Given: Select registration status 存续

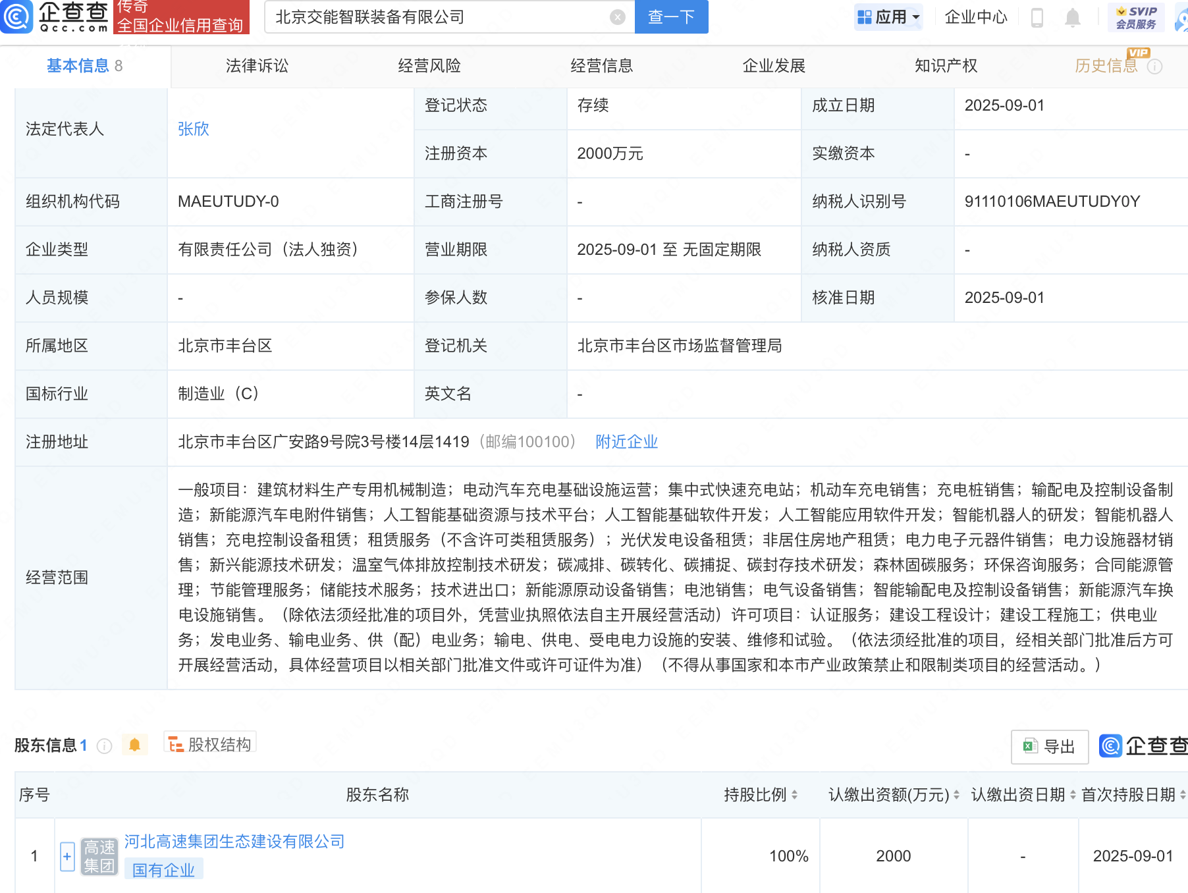Looking at the screenshot, I should 593,105.
